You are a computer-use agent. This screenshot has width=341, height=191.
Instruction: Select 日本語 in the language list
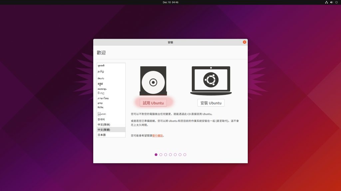point(111,135)
